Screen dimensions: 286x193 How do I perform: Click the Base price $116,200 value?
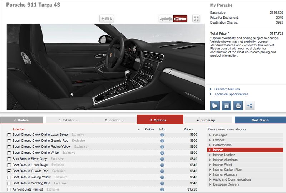[276, 12]
